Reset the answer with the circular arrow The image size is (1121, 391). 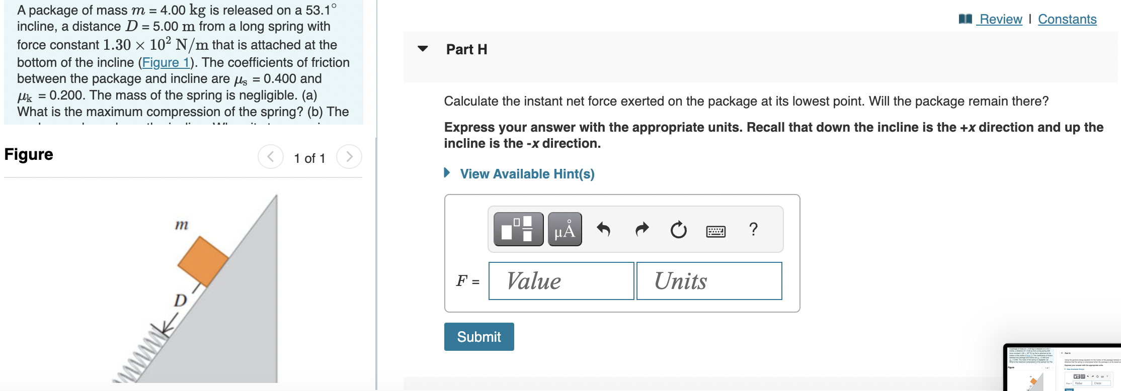click(x=678, y=229)
